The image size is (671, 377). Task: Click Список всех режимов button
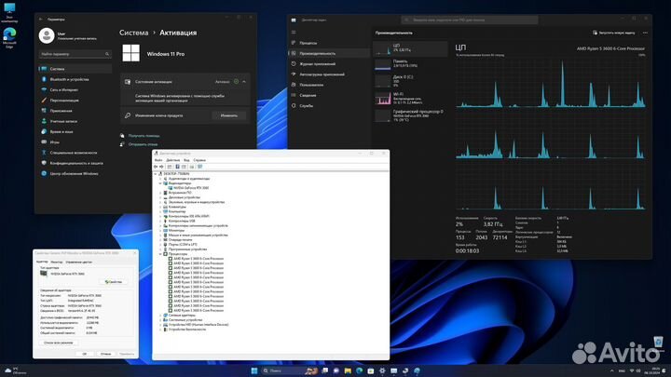[x=59, y=343]
